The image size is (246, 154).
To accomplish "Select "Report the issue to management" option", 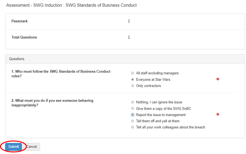I will click(132, 115).
